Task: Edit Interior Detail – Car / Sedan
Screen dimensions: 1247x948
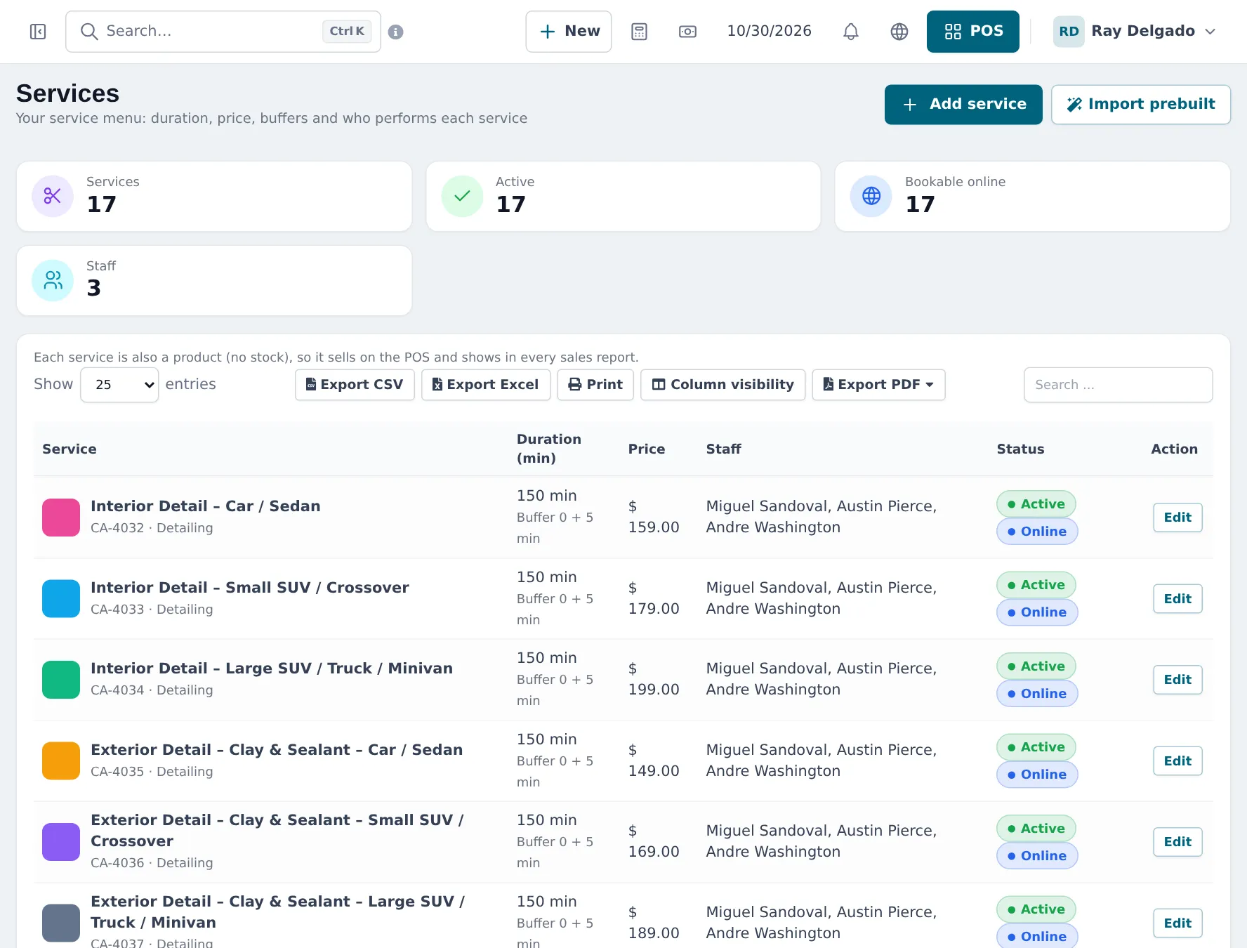Action: click(1177, 518)
